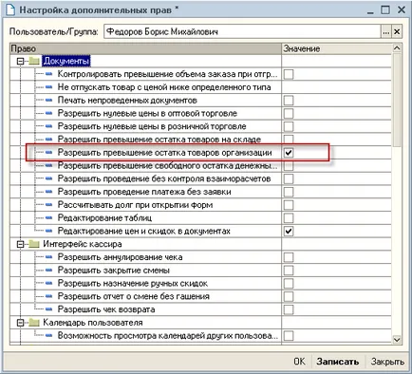Enable Разрешить проведение без контроля взаиморасчетов checkbox
Viewport: 412px width, 374px height.
tap(289, 178)
